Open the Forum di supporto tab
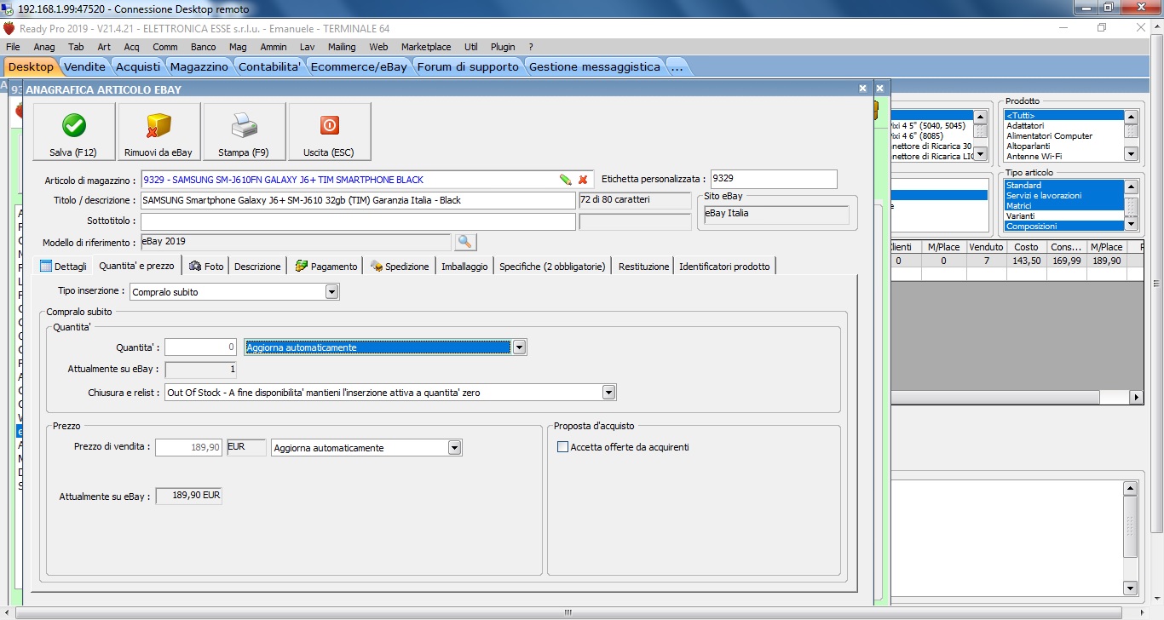 pyautogui.click(x=468, y=66)
